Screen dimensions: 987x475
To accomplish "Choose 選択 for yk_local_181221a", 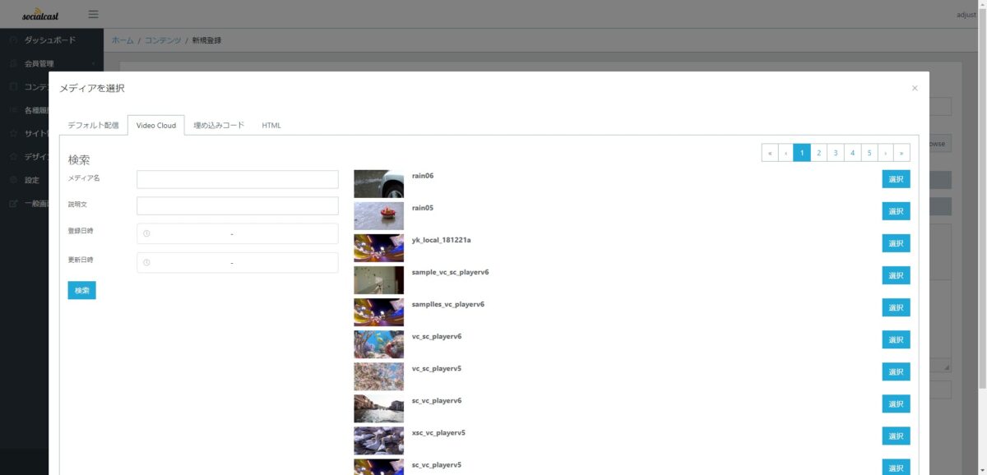I will [x=896, y=243].
